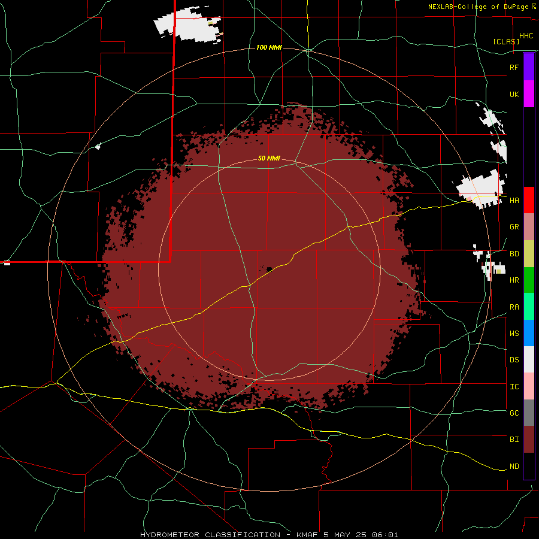Select the light pink IC legend swatch
Image resolution: width=539 pixels, height=539 pixels.
click(x=529, y=386)
